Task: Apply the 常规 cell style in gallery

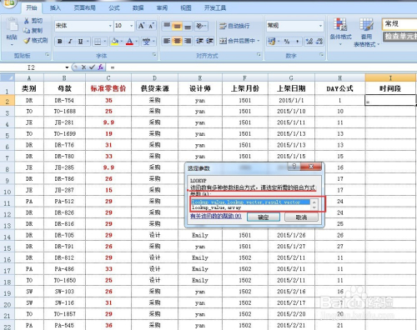Action: pos(399,24)
